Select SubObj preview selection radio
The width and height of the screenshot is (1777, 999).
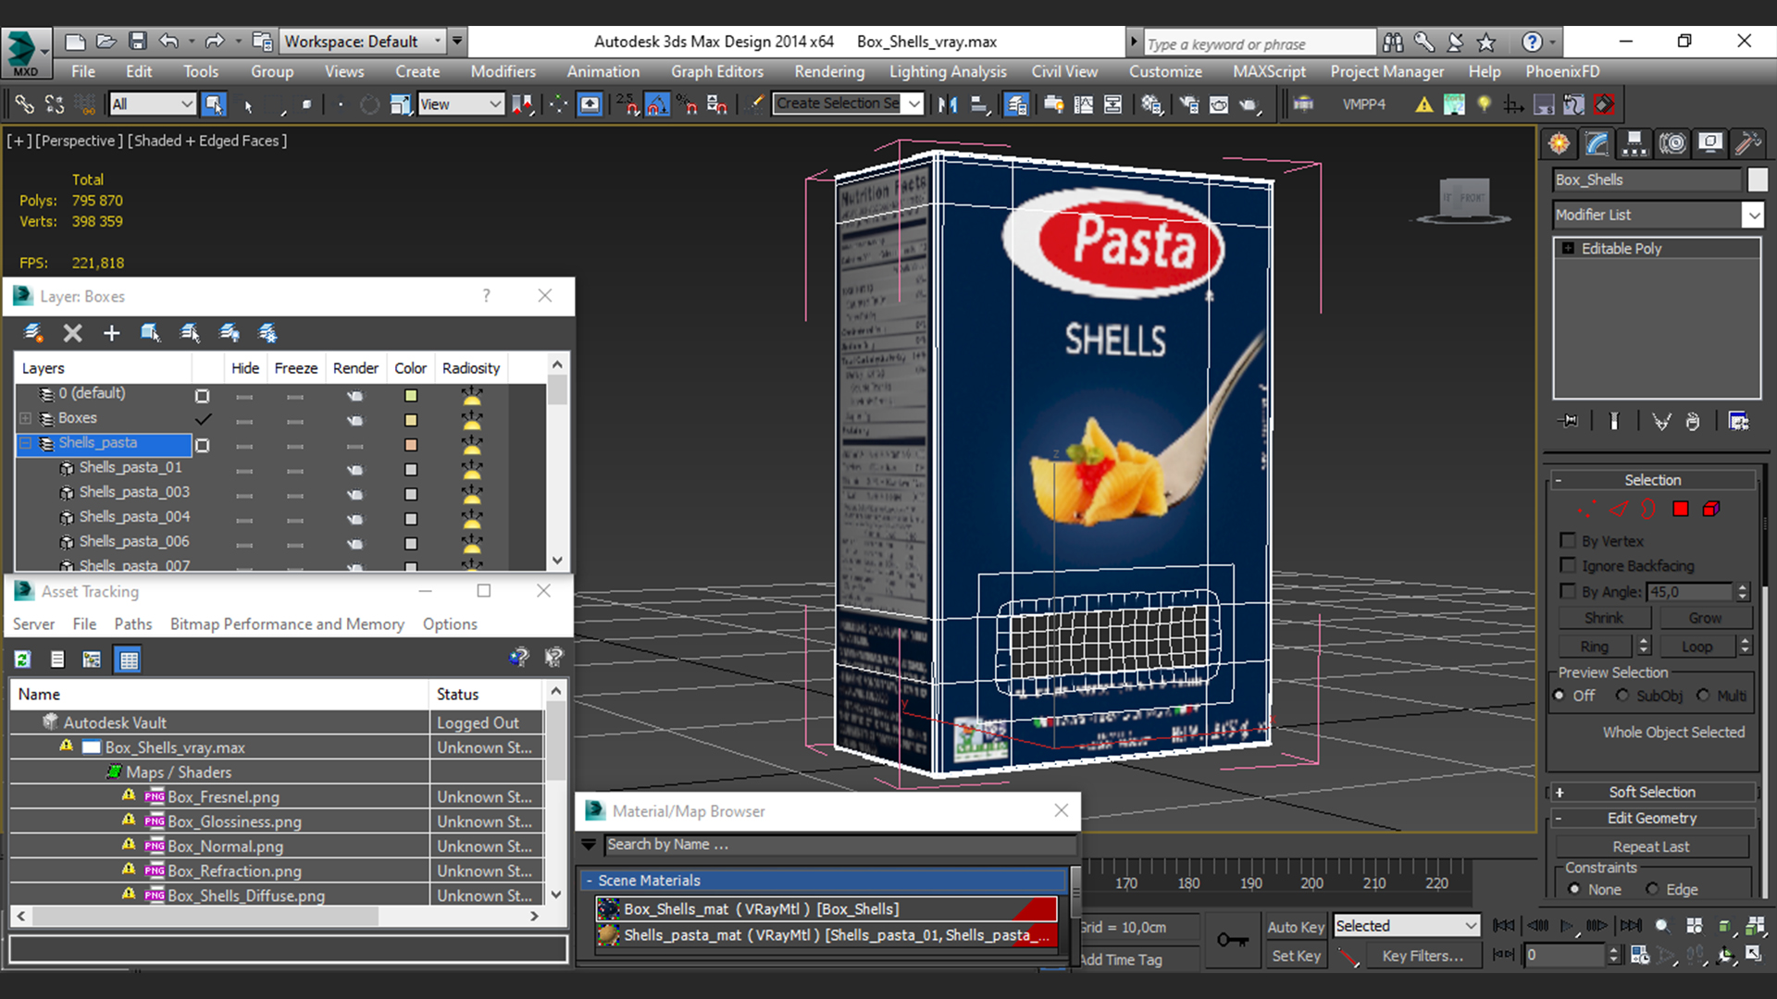1622,696
